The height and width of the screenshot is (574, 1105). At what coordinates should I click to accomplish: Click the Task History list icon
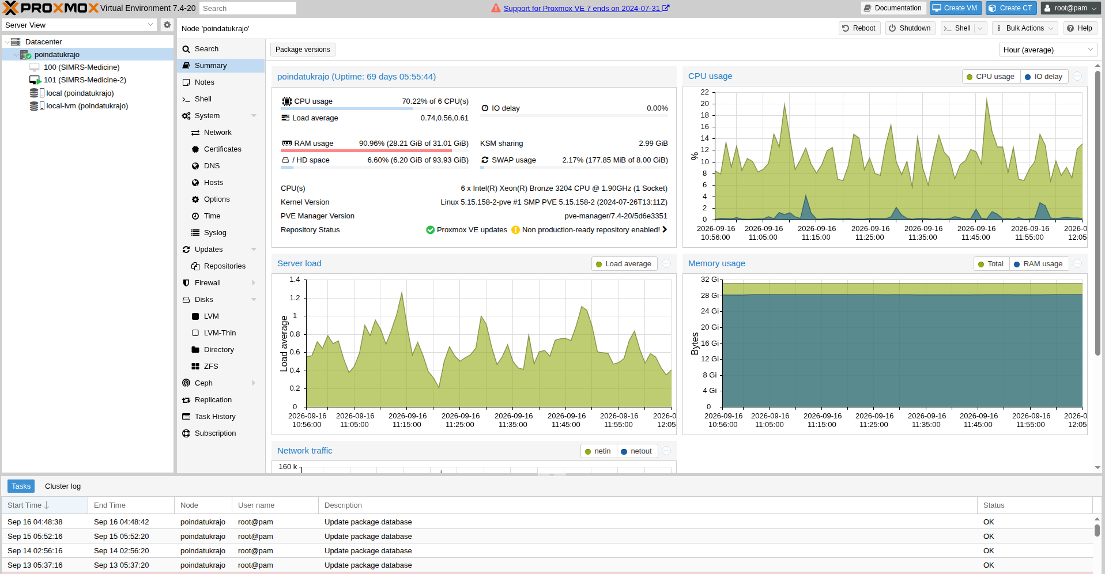coord(186,417)
